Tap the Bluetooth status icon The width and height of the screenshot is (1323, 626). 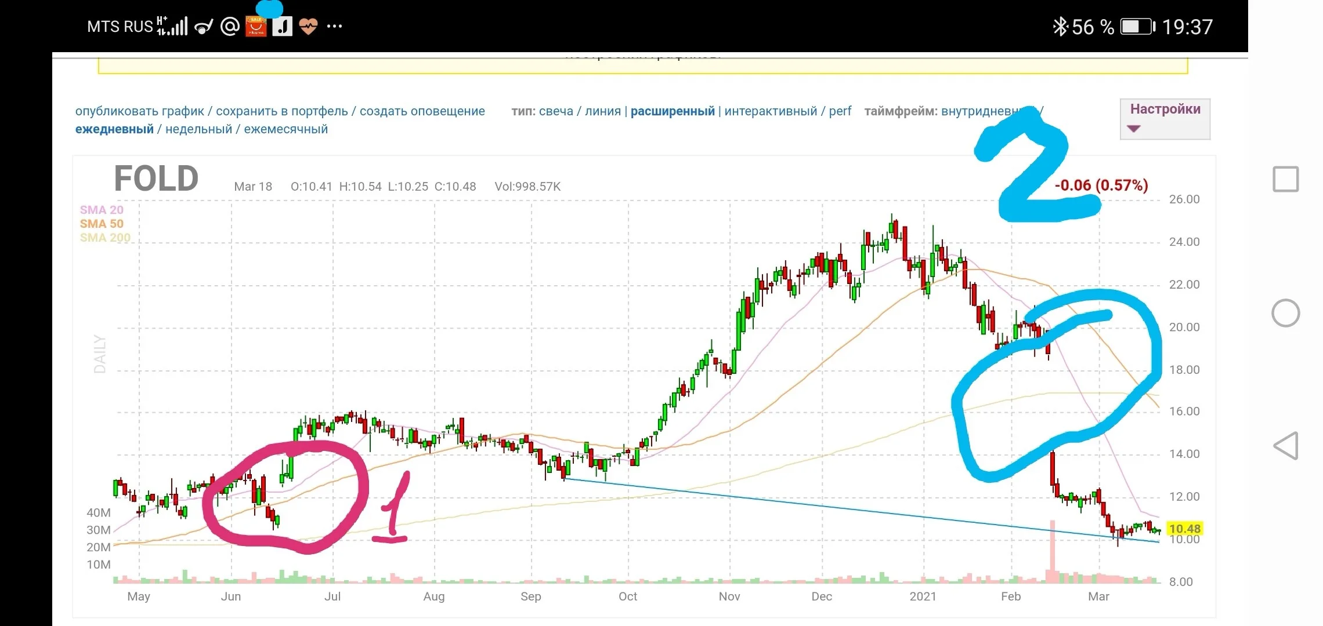click(x=1060, y=27)
